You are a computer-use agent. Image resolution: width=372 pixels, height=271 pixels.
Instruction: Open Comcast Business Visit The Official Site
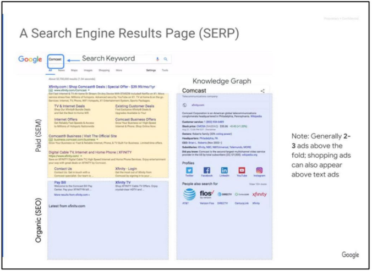(x=83, y=136)
